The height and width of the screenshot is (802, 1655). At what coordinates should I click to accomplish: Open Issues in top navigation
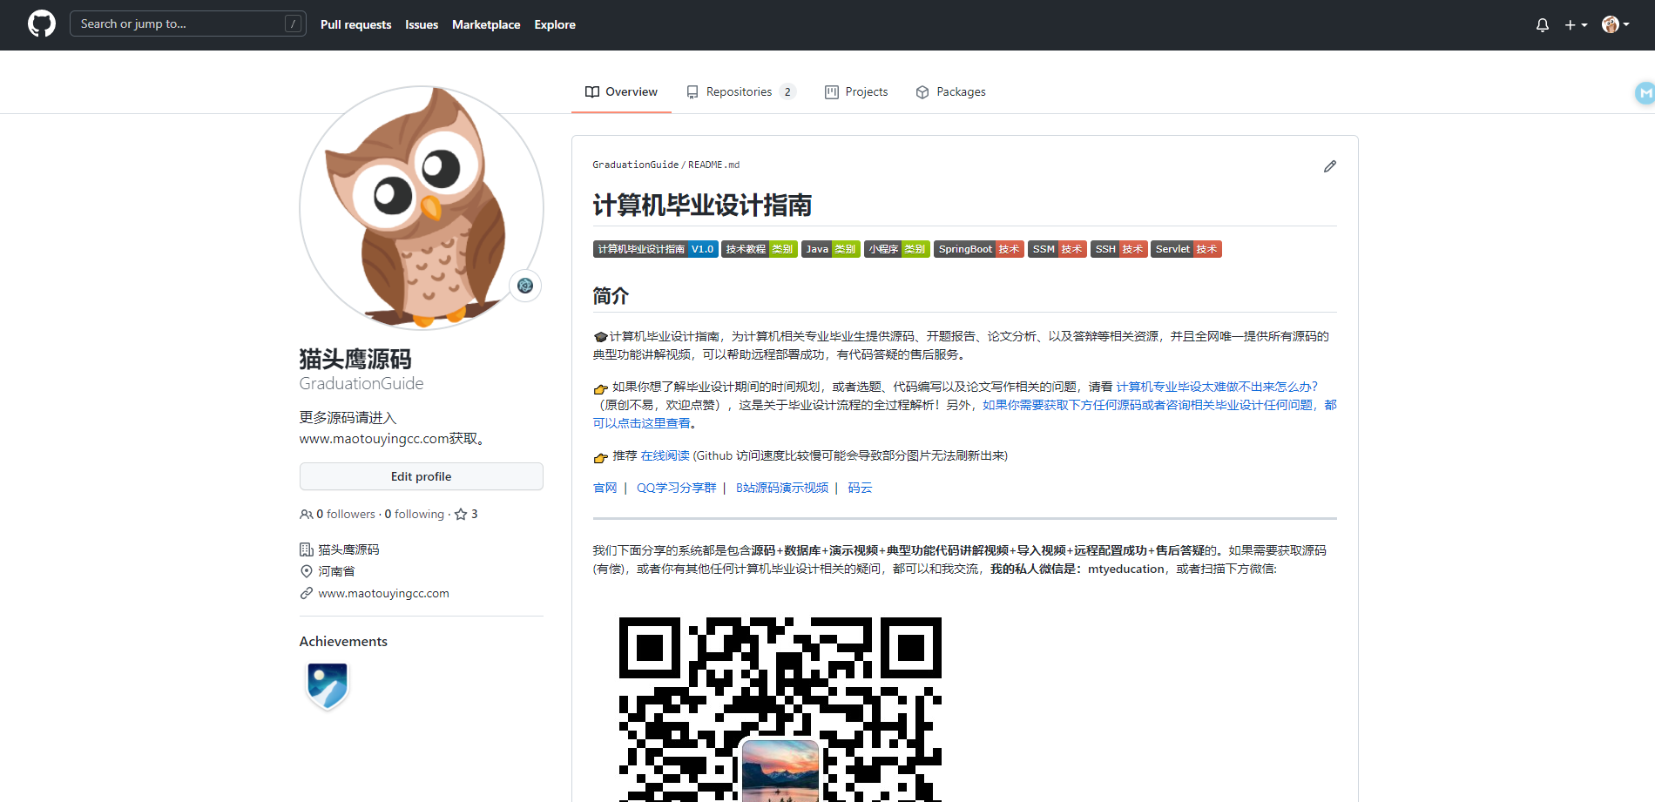pos(422,24)
